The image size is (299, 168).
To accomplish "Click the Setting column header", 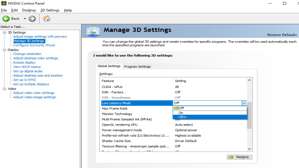I will (210, 81).
